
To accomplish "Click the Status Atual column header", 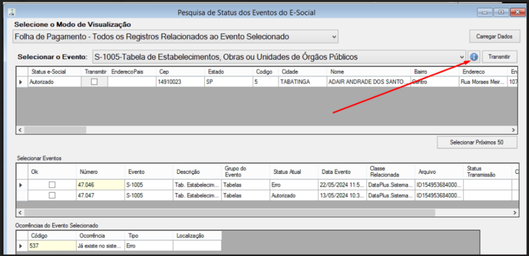I will coord(294,172).
